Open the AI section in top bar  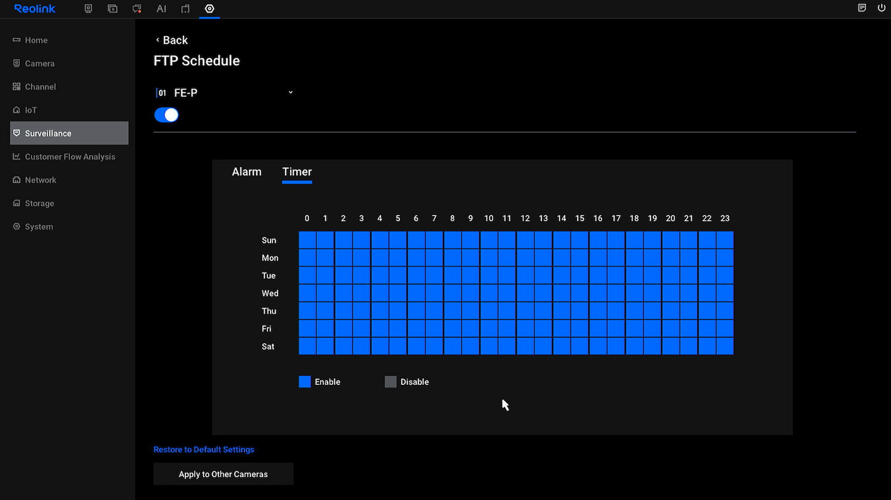click(x=161, y=8)
